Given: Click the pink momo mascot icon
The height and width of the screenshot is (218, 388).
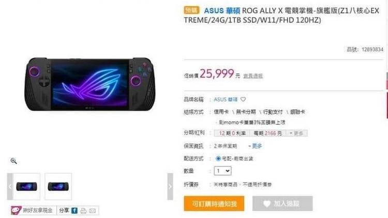Looking at the screenshot, I should tap(16, 210).
